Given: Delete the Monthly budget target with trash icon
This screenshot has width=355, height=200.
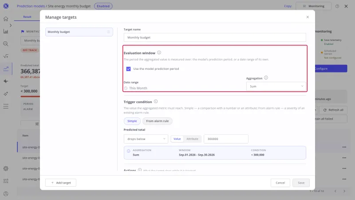Looking at the screenshot, I should point(108,32).
